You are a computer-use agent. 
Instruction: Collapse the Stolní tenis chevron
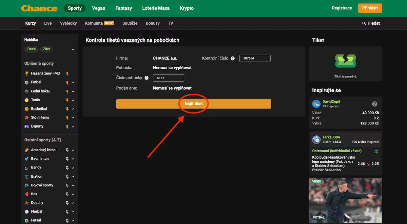[x=73, y=117]
